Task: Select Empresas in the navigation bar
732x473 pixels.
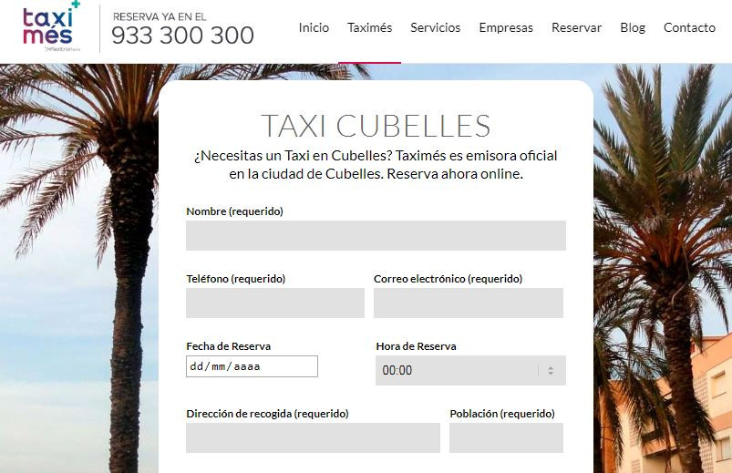Action: (506, 28)
